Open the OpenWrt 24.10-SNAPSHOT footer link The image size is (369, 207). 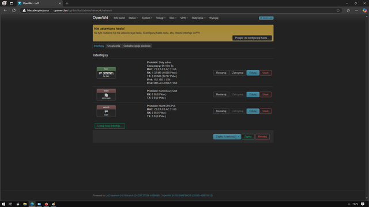pyautogui.click(x=187, y=195)
